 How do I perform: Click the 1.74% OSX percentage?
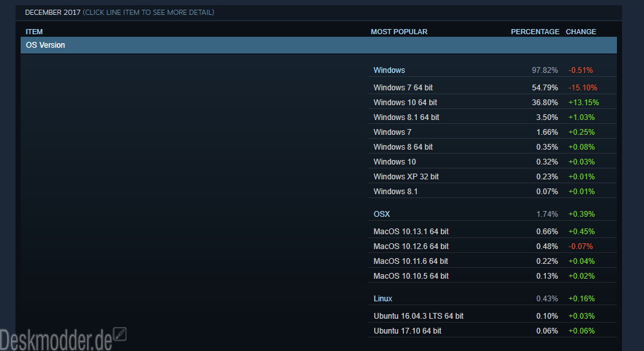pos(547,214)
